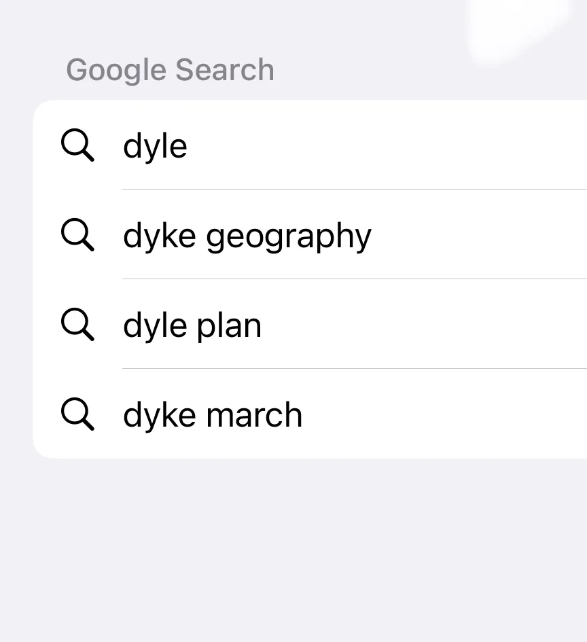Click the empty space right of 'dyle plan'

point(424,324)
